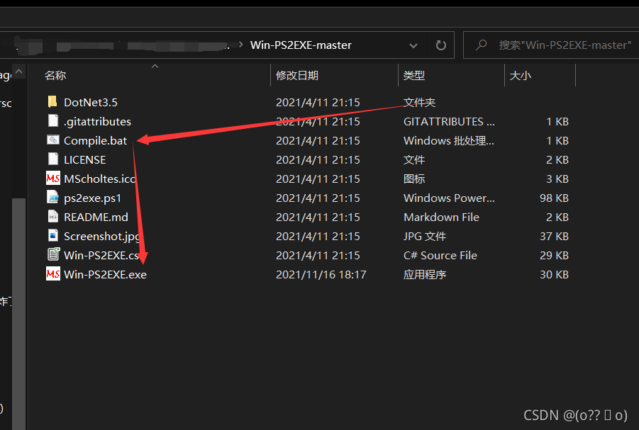Select the .gitattributes file name

coord(97,121)
